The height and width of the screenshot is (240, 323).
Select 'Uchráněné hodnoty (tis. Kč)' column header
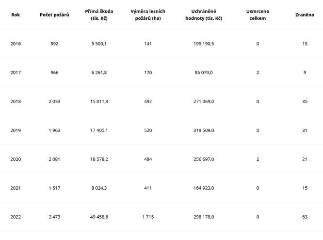pyautogui.click(x=204, y=15)
